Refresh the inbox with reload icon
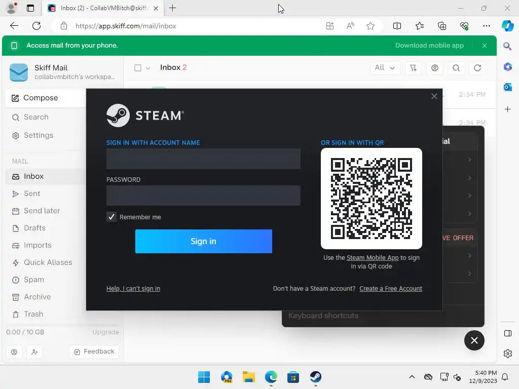The image size is (519, 389). 477,68
